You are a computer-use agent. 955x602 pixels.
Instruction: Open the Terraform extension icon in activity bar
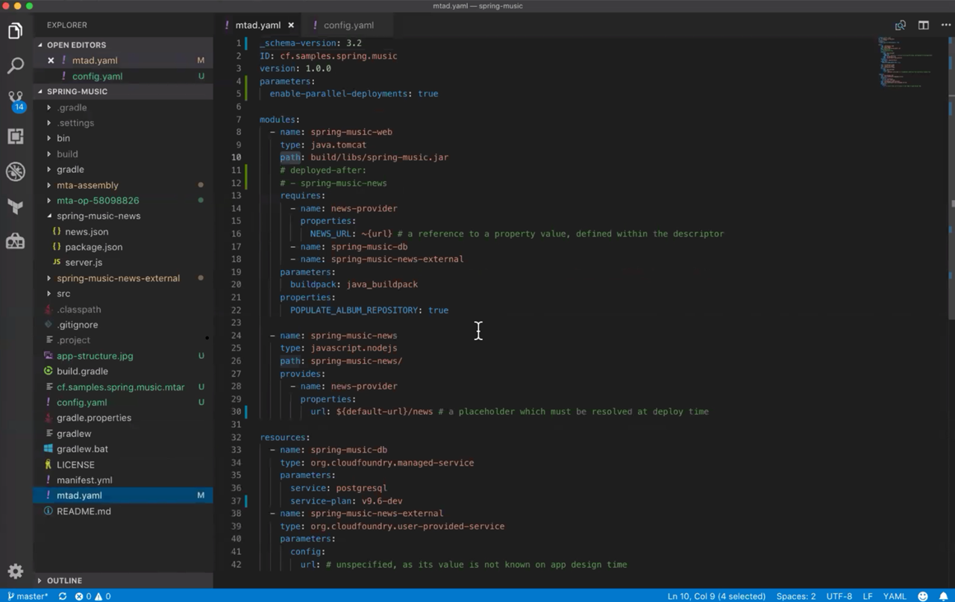point(16,206)
